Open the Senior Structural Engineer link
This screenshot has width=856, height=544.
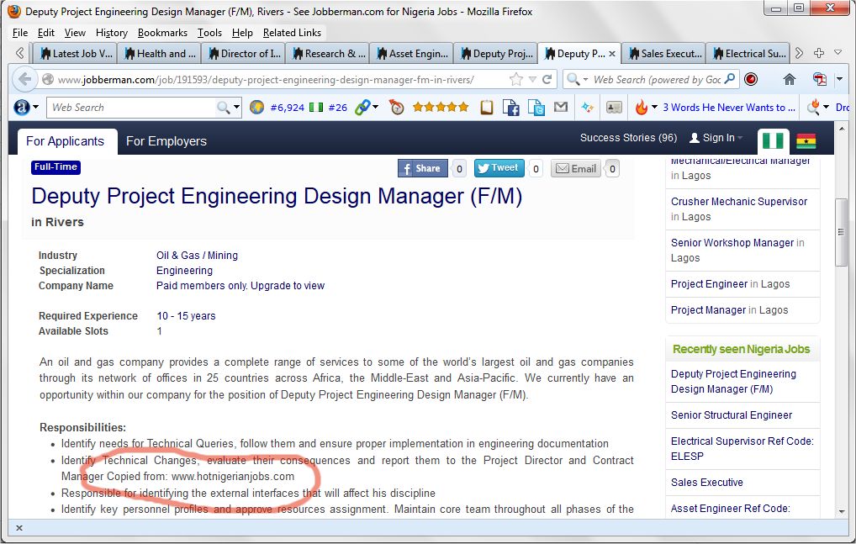(732, 415)
